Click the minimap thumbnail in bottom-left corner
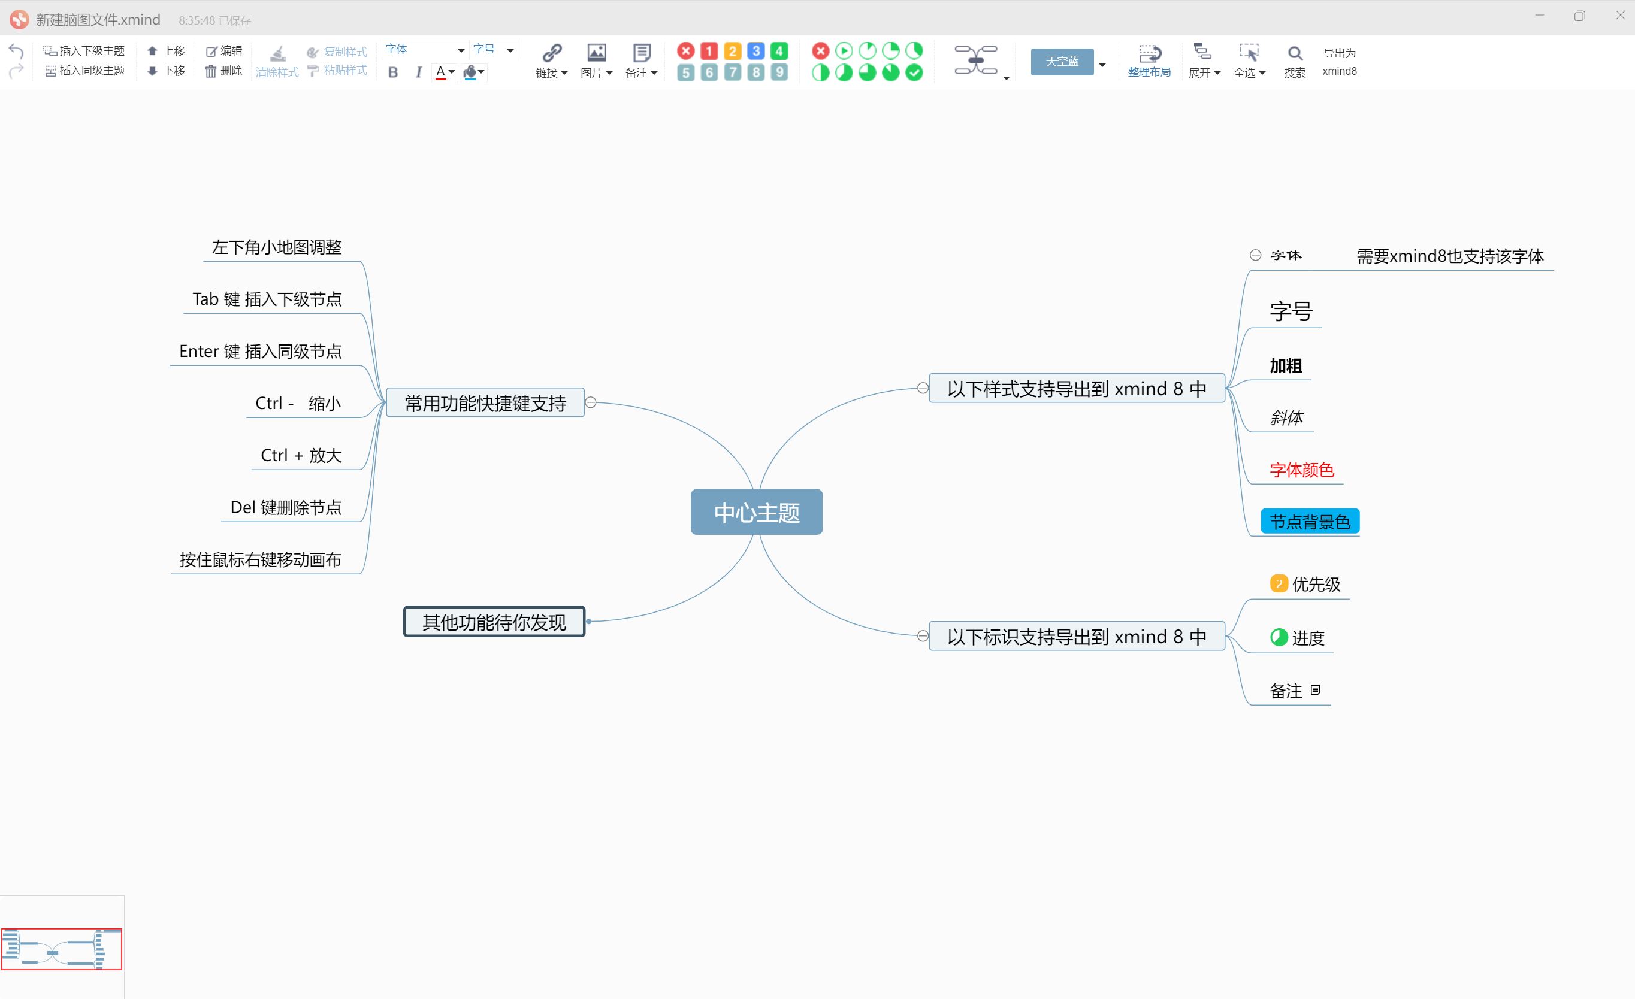 [61, 949]
